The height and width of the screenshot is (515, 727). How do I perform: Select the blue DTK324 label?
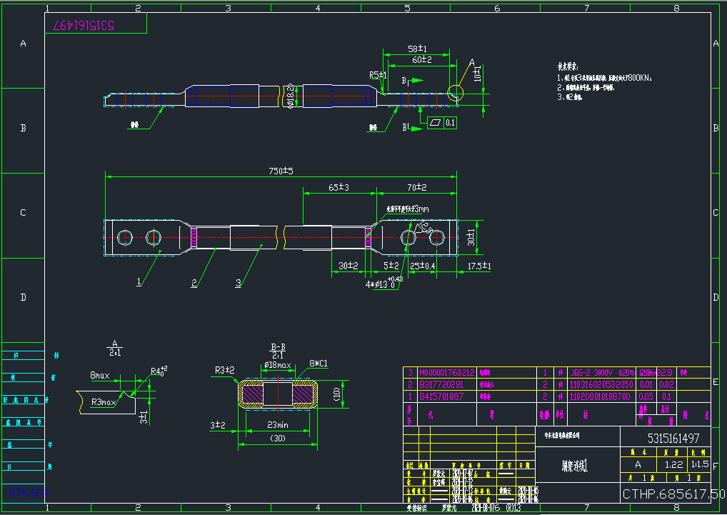[29, 492]
